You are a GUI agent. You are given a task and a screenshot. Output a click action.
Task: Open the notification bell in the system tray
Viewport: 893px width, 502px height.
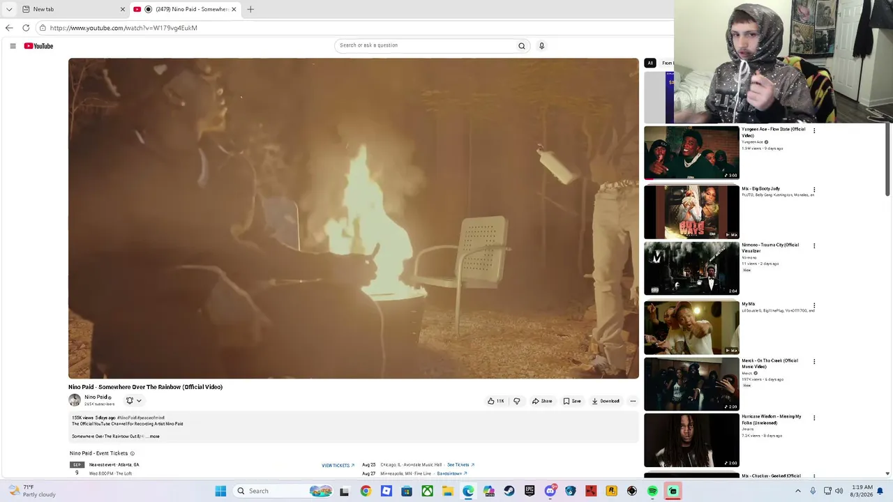pos(880,491)
